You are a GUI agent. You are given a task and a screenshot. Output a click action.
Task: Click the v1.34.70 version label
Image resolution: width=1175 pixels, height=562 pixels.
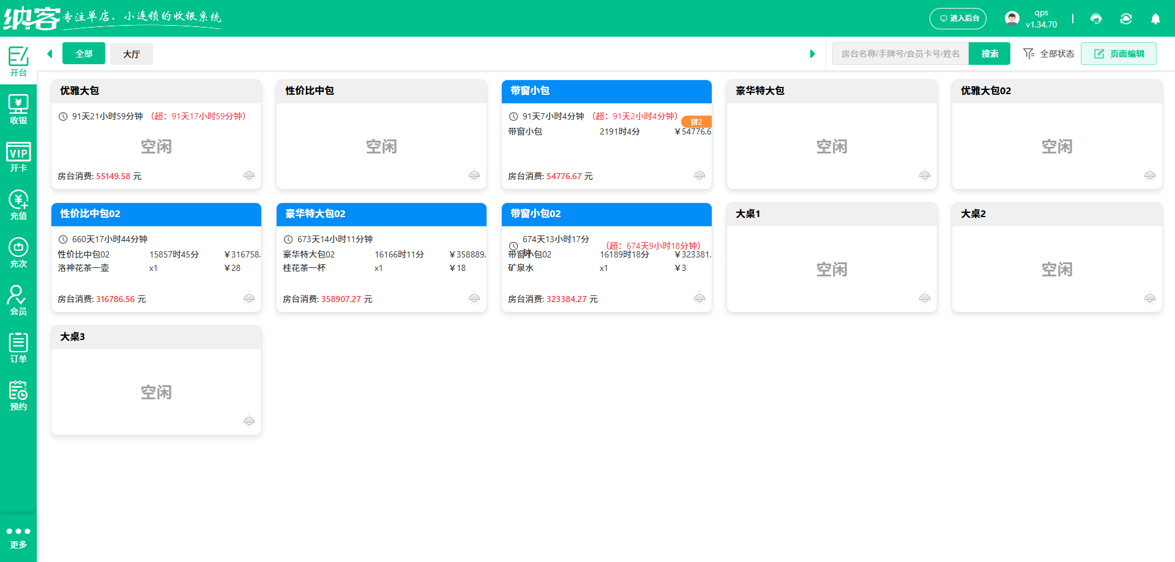(x=1042, y=24)
